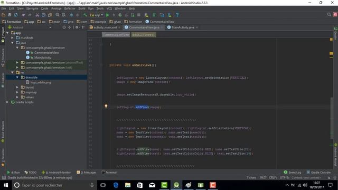Open the Run tool window button

(x=13, y=173)
